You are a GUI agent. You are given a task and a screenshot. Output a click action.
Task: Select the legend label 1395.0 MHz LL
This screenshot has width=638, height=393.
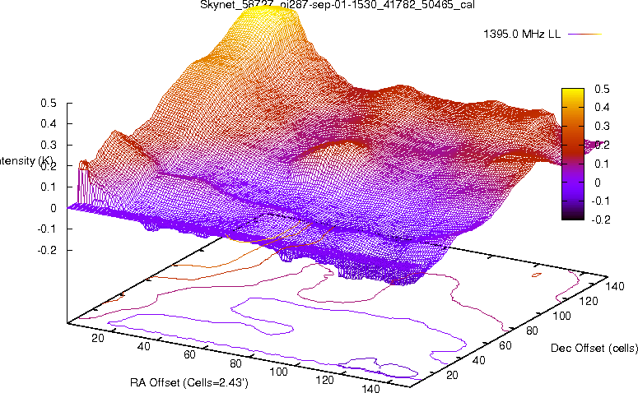522,35
